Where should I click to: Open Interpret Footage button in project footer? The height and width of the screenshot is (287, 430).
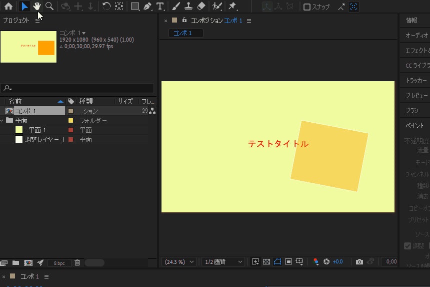tap(4, 263)
